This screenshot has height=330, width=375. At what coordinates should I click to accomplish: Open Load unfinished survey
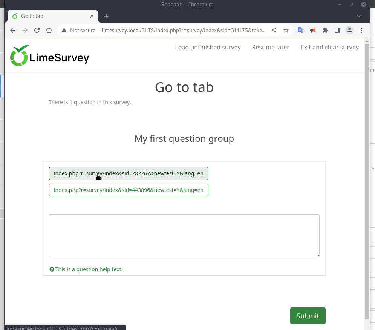pyautogui.click(x=208, y=47)
